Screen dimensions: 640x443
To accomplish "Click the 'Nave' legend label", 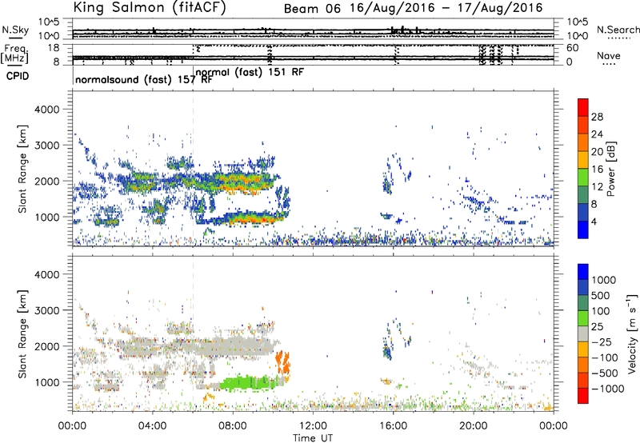I will [x=609, y=56].
